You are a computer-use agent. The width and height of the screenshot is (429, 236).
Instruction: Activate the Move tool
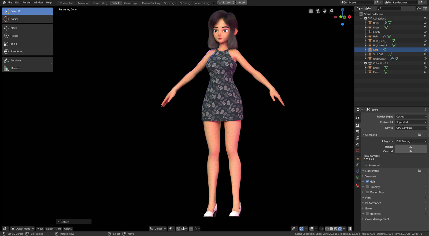27,28
